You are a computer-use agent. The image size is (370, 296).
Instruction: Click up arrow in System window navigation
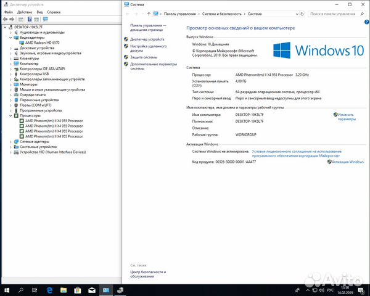(x=149, y=14)
